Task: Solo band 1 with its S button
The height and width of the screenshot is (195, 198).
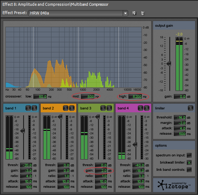Action: [x=28, y=108]
